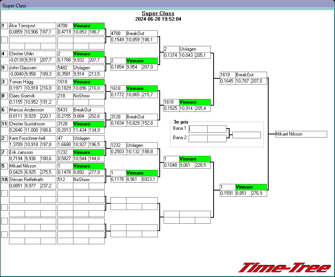
Task: Click Marcus Andersson's name cell
Action: pyautogui.click(x=32, y=110)
